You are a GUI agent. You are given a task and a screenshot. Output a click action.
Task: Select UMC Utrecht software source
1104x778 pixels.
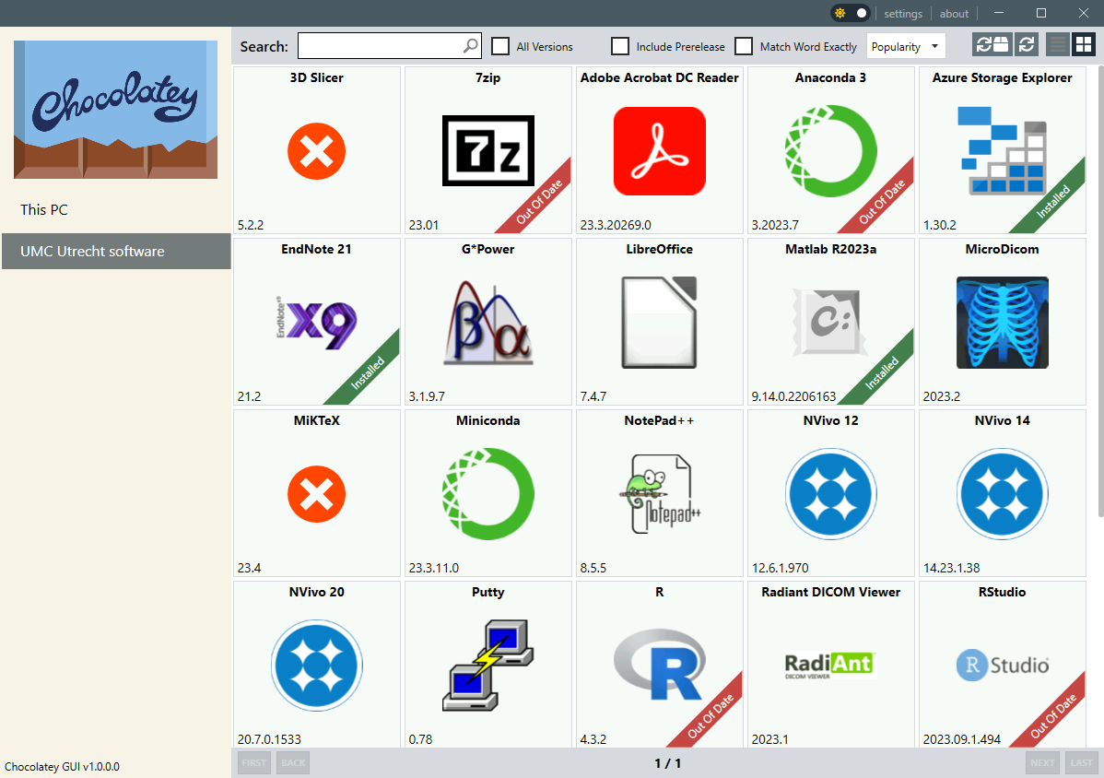[115, 252]
